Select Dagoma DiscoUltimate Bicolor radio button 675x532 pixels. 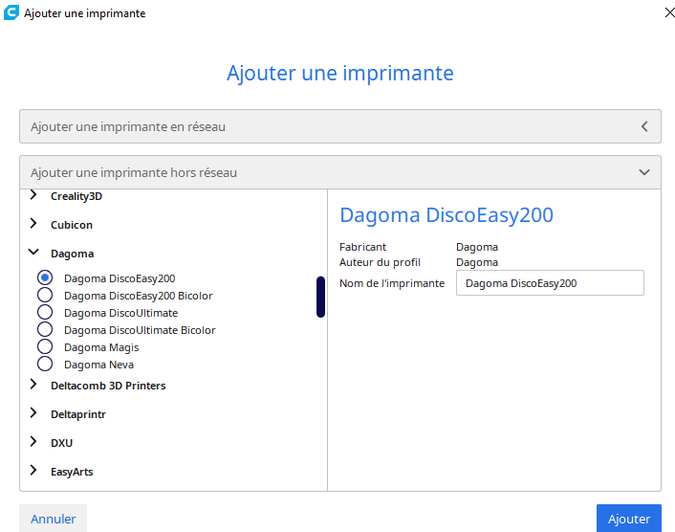(45, 329)
